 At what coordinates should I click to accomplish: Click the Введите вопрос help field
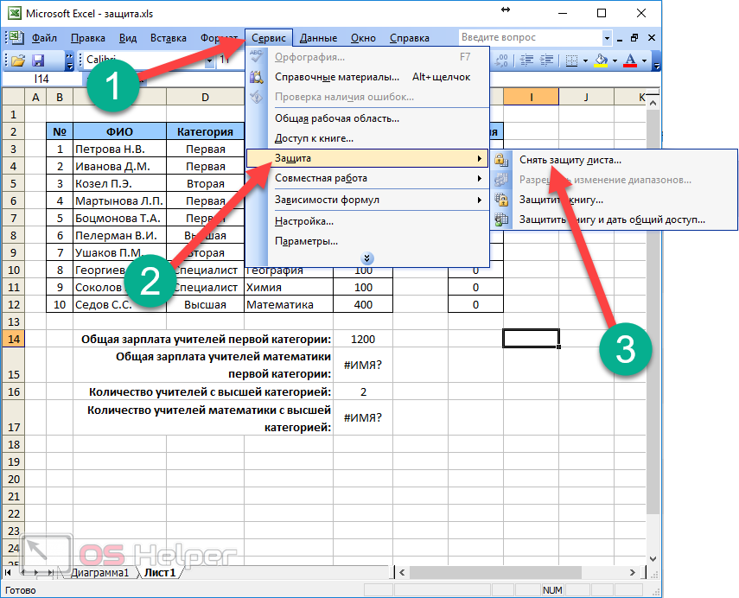click(530, 37)
